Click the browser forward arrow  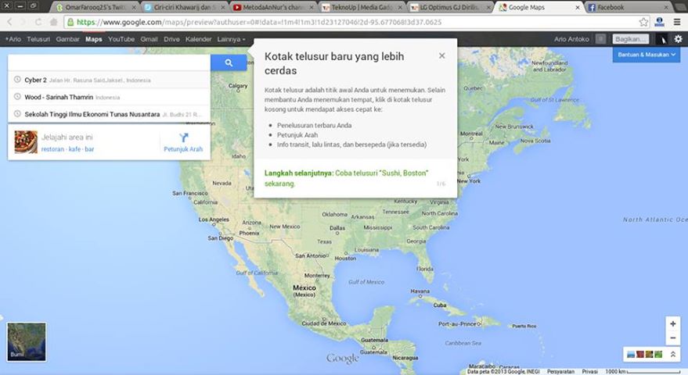point(23,22)
